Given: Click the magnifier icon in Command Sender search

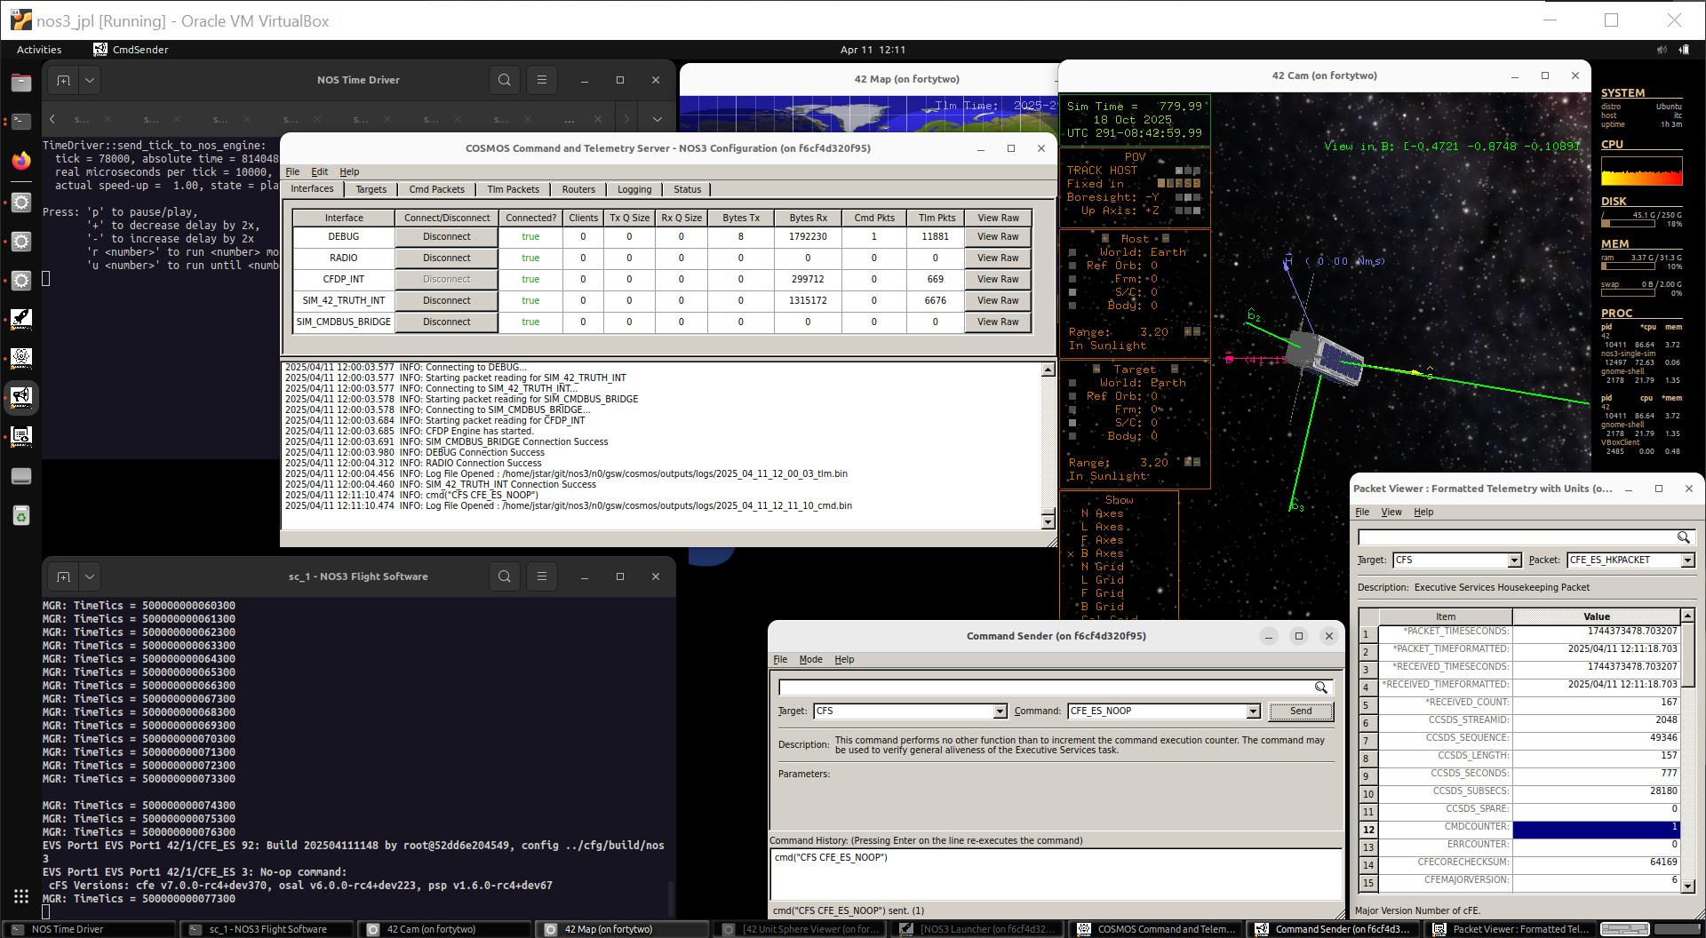Looking at the screenshot, I should [1321, 688].
